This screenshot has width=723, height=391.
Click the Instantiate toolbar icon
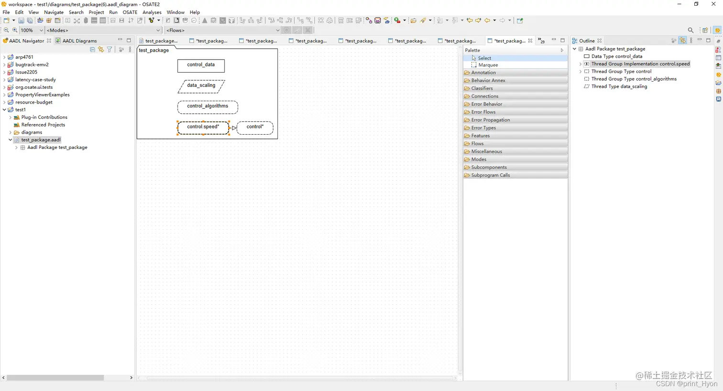151,21
